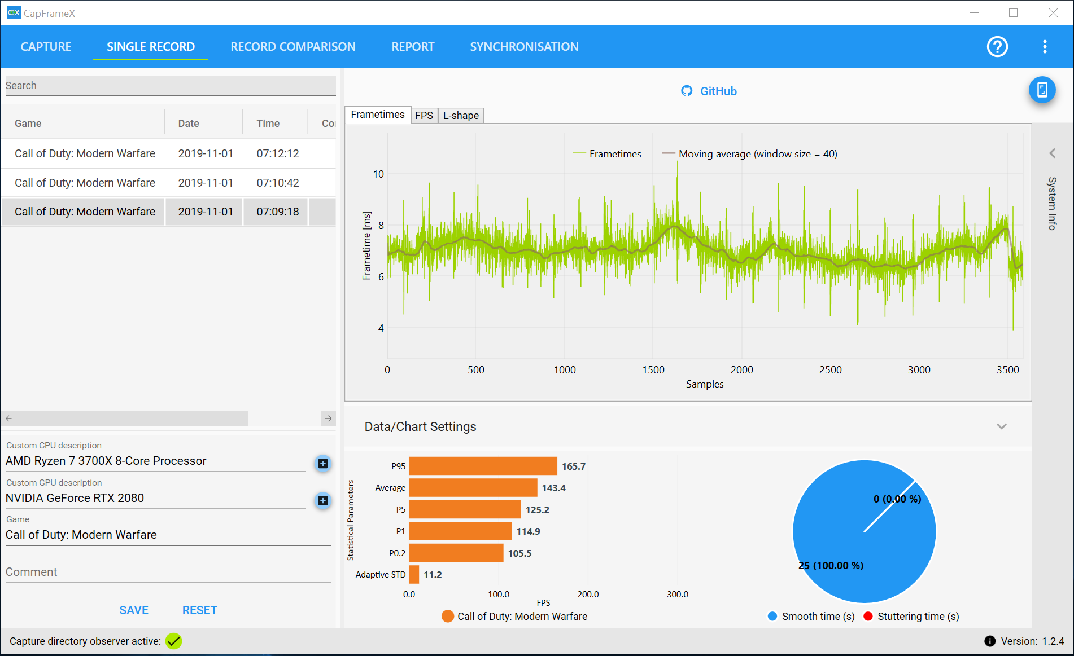Open the help question mark icon
The image size is (1074, 656).
997,47
